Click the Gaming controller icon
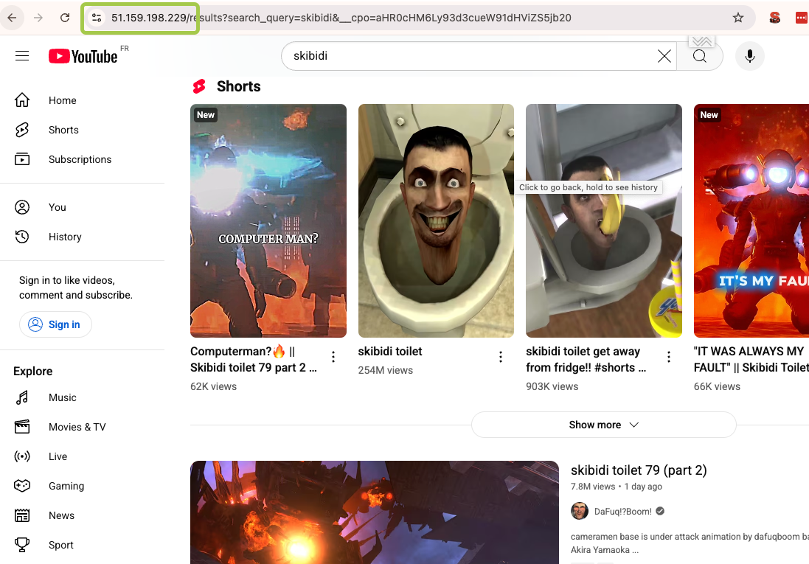809x564 pixels. [x=22, y=486]
